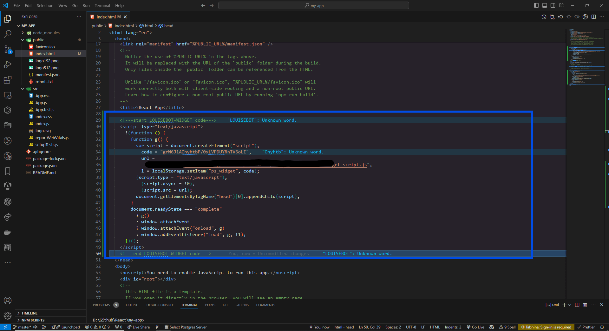Open the Docker view icon
Image resolution: width=609 pixels, height=331 pixels.
(x=8, y=232)
